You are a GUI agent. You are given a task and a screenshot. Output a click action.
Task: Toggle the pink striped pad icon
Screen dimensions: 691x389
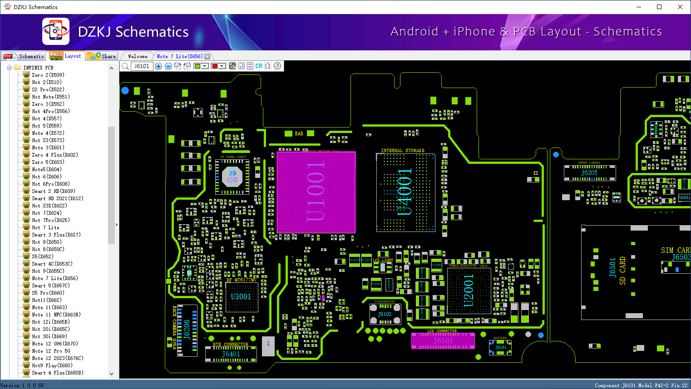click(x=250, y=66)
